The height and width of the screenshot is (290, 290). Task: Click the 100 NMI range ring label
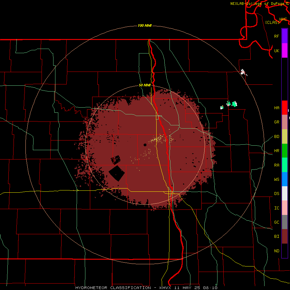[145, 25]
